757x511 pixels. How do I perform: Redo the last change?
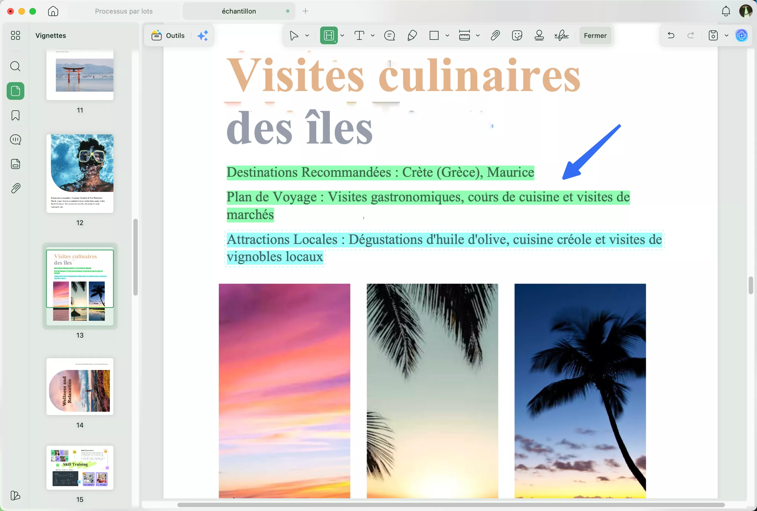[691, 36]
